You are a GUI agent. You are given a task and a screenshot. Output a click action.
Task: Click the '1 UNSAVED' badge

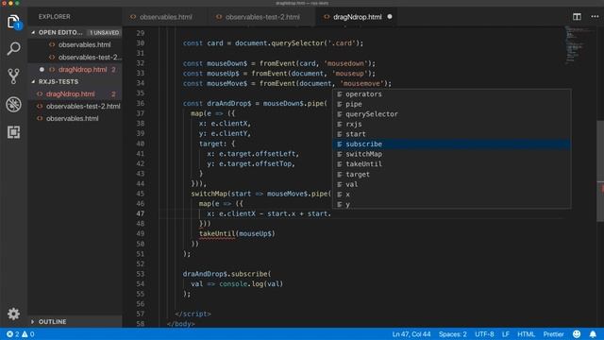105,32
